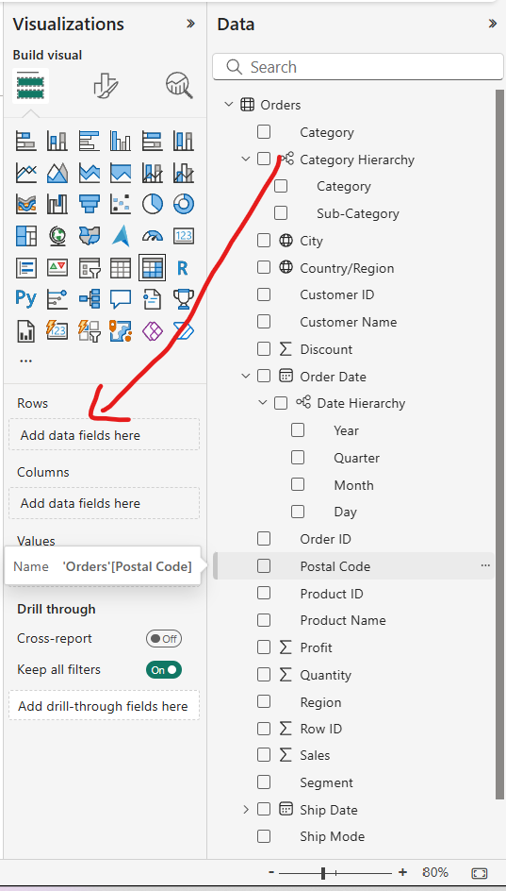The width and height of the screenshot is (506, 891).
Task: Open the Format visual paintbrush tab
Action: point(106,86)
